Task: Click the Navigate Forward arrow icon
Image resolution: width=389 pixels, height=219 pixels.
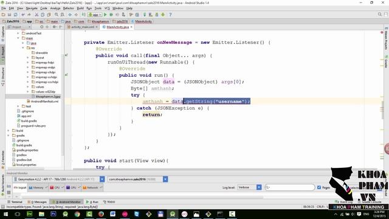Action: (x=76, y=15)
